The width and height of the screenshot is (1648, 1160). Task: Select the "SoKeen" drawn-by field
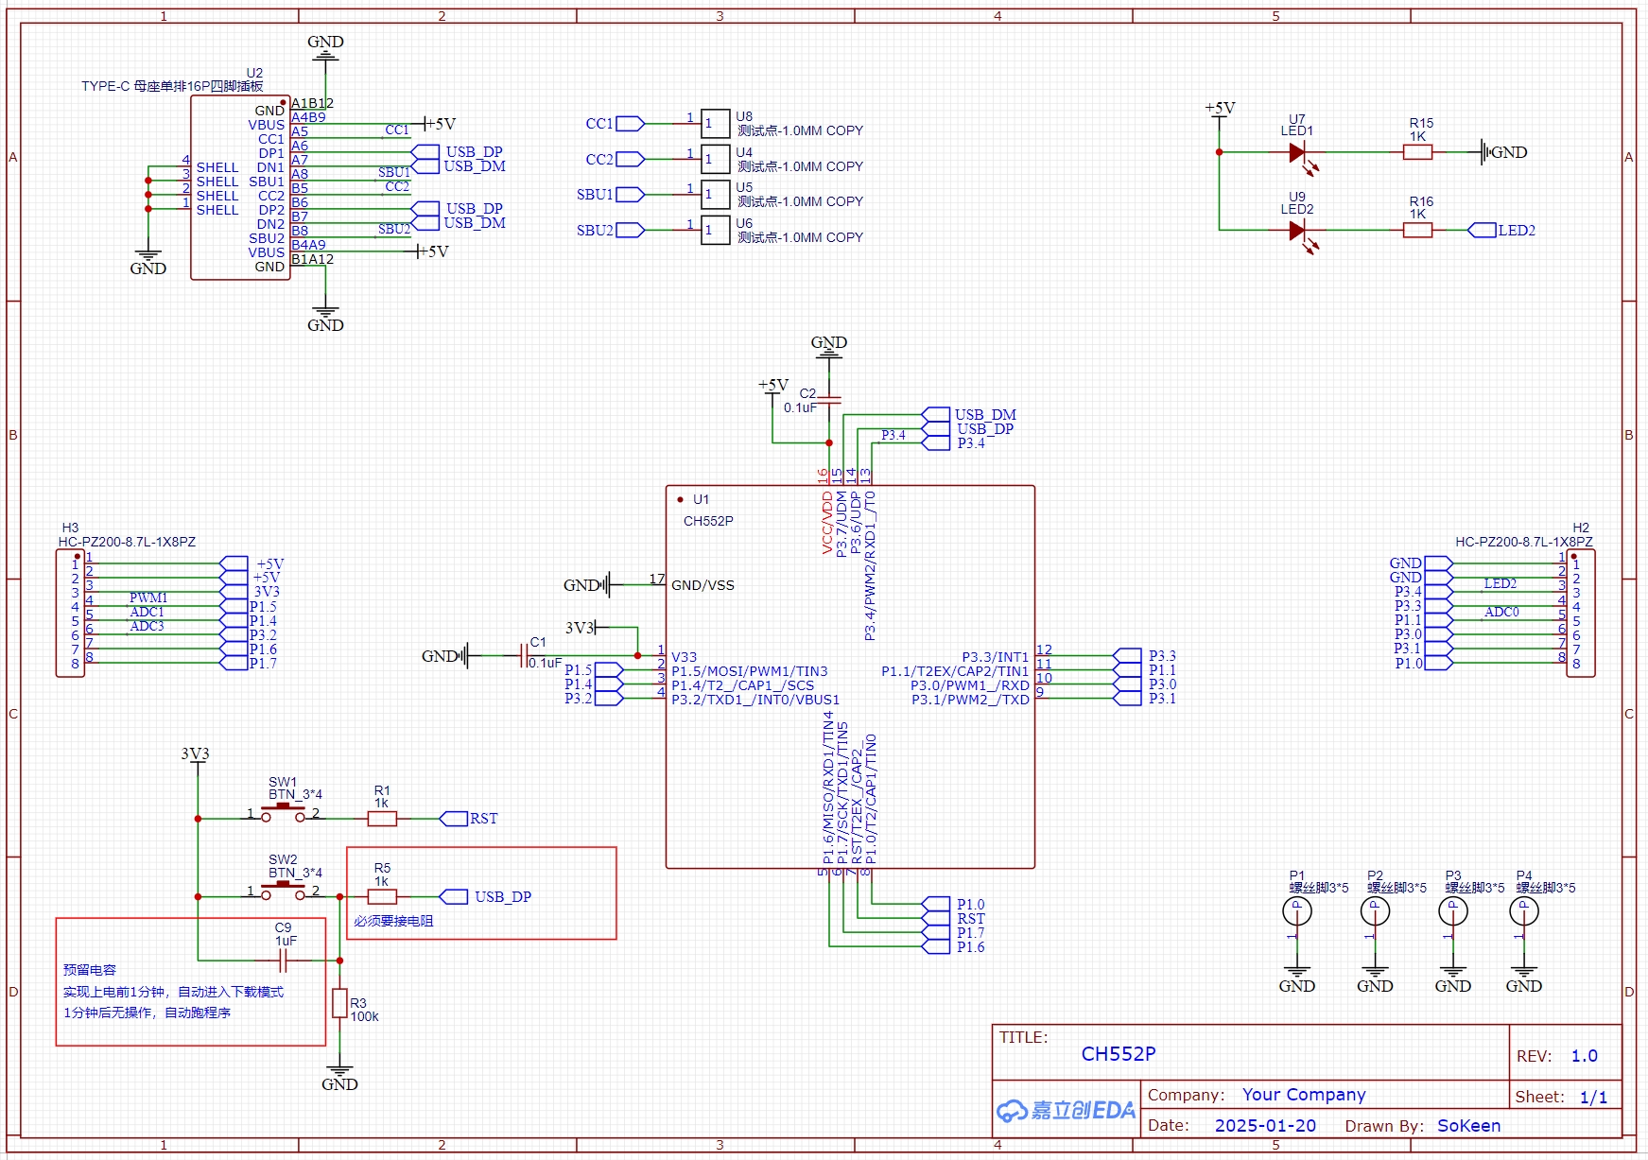(x=1468, y=1126)
